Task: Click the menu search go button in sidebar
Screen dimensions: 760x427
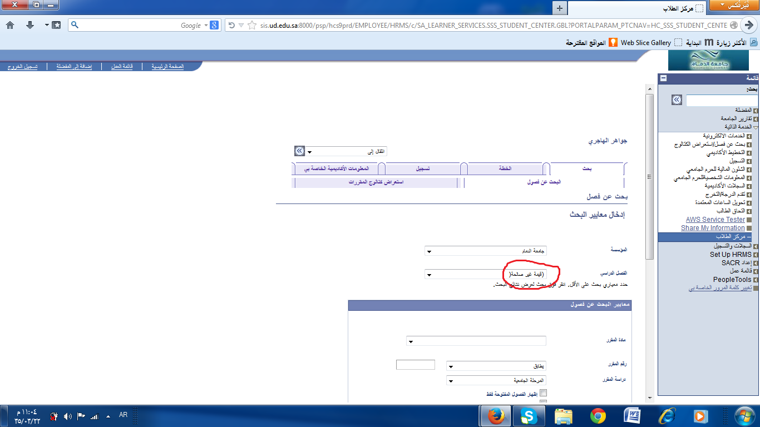Action: [x=677, y=100]
